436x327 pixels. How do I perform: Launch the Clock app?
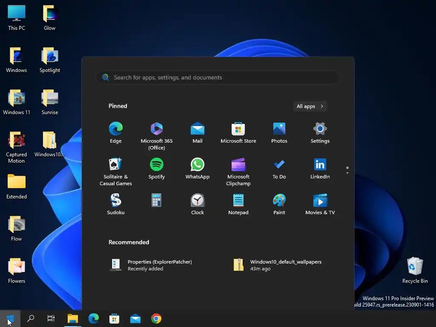point(198,204)
